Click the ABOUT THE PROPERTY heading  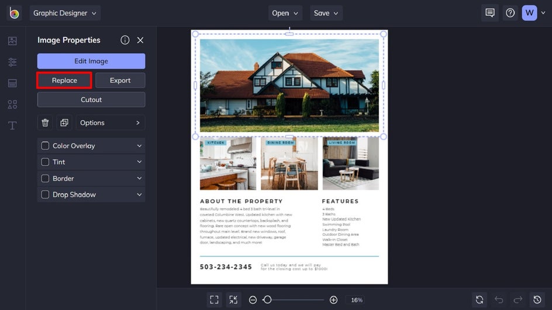coord(241,201)
